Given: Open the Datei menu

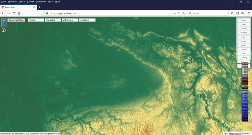Looking at the screenshot, I should click(x=3, y=2).
